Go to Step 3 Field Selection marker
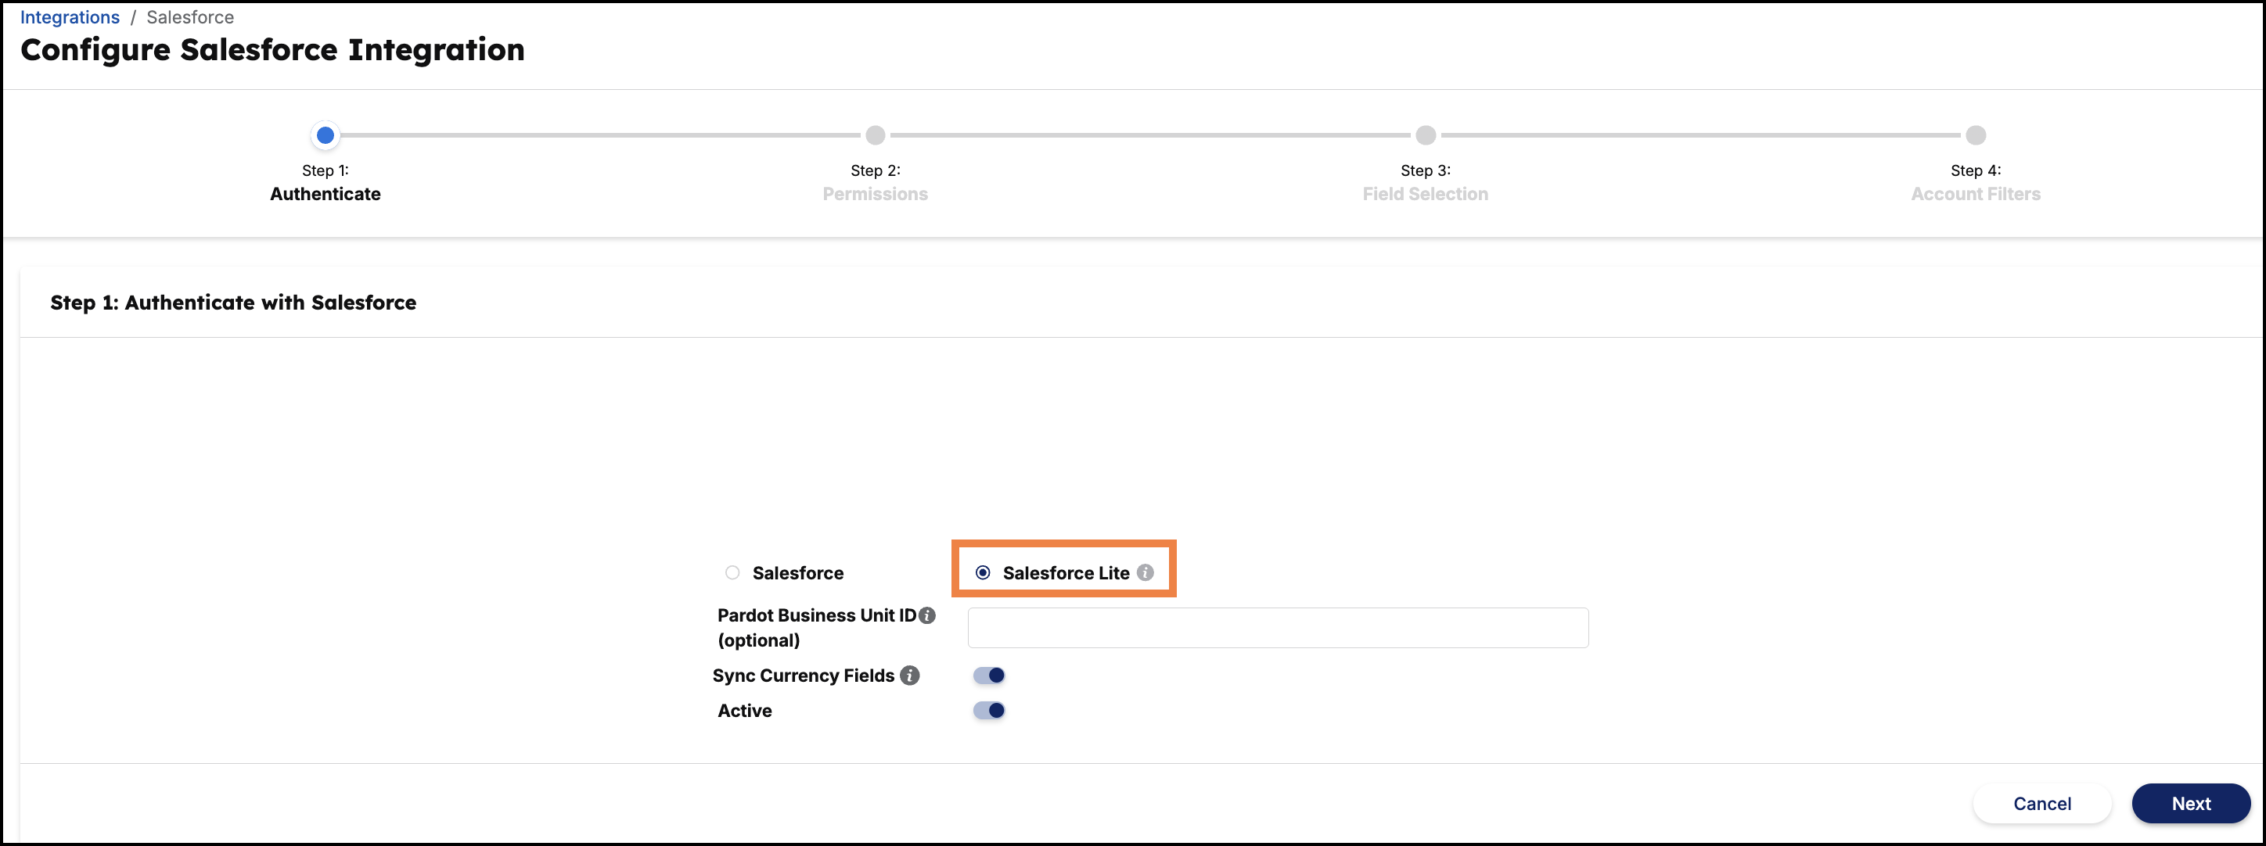Image resolution: width=2266 pixels, height=846 pixels. 1426,135
